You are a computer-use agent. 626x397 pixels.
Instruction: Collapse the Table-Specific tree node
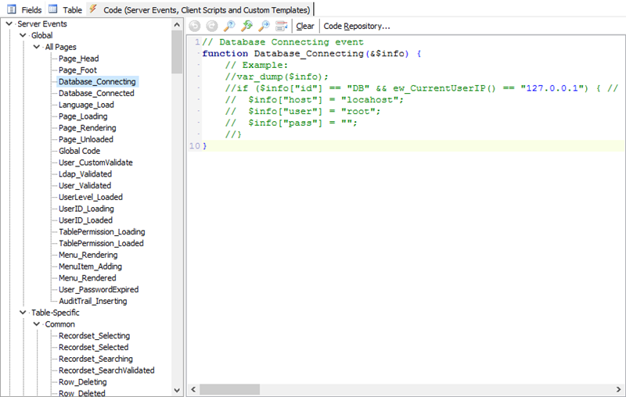23,313
